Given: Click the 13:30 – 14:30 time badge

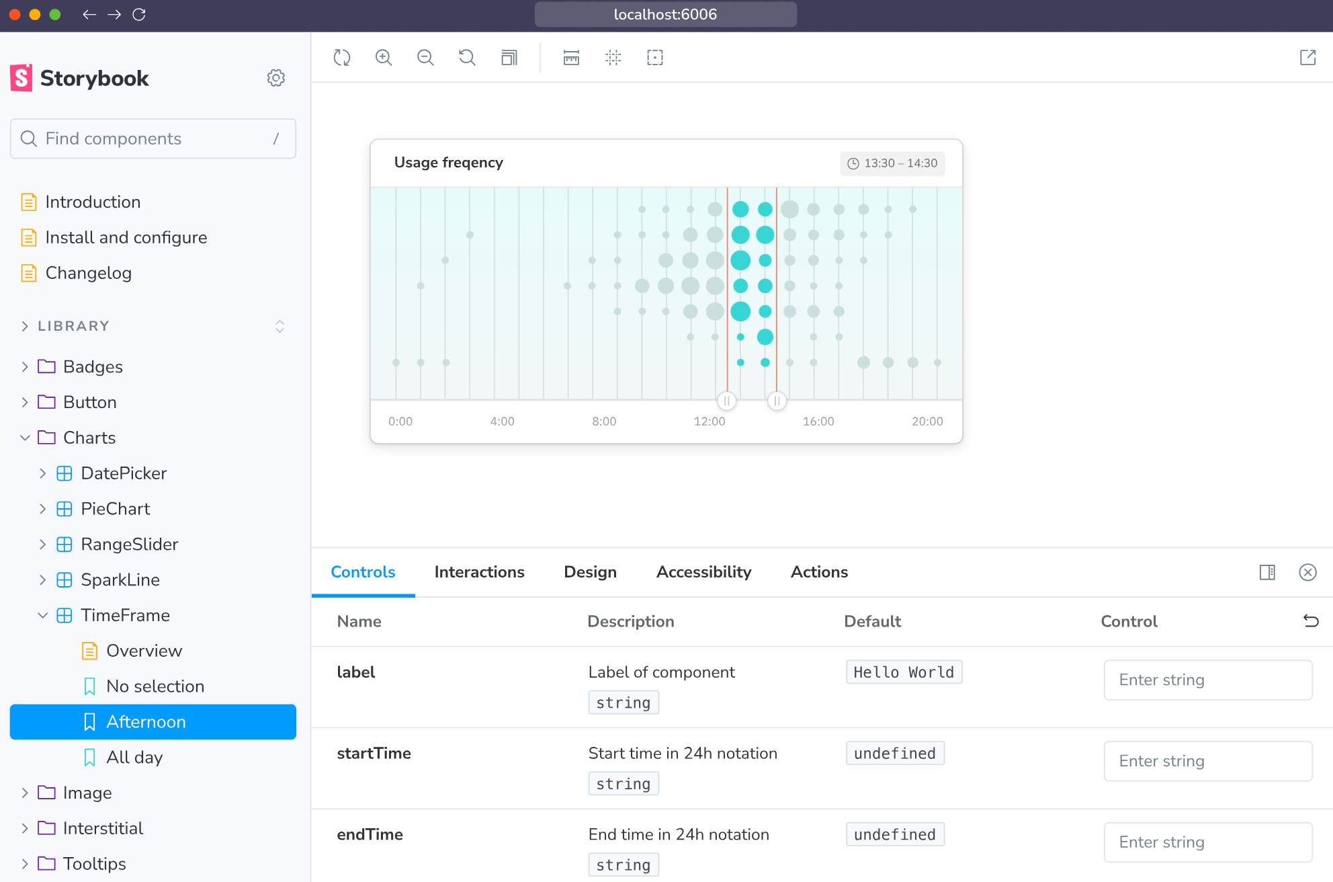Looking at the screenshot, I should pos(892,163).
